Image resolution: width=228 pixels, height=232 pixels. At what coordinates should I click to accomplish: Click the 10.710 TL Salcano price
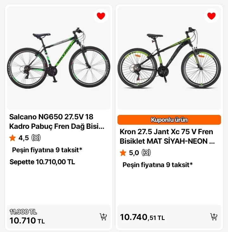pos(27,221)
